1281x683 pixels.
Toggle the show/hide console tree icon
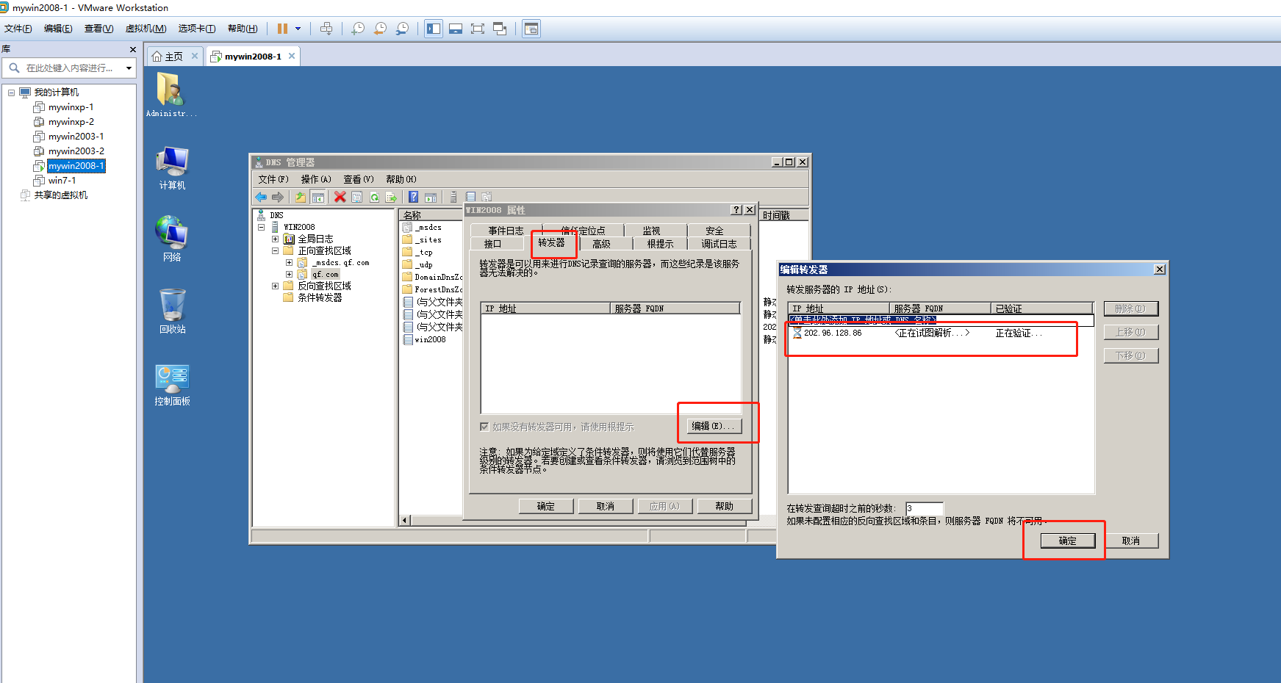point(317,197)
